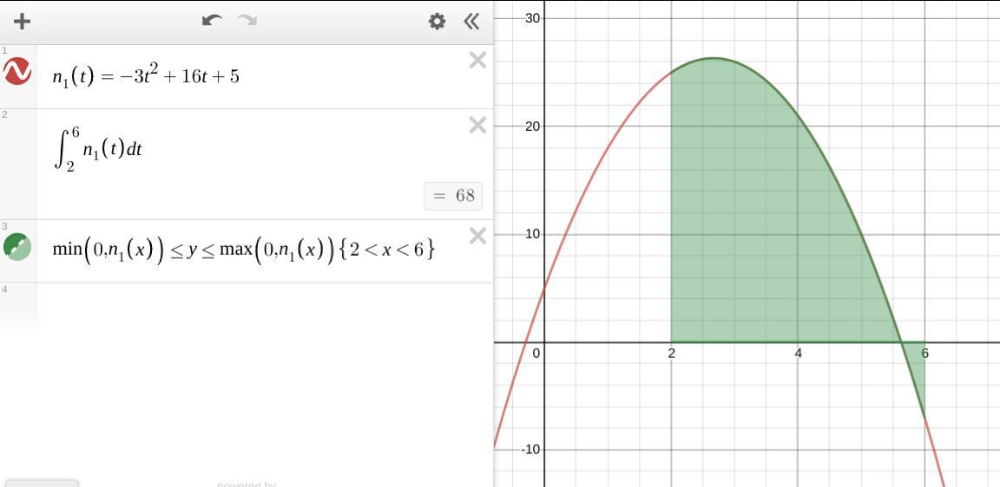Viewport: 1000px width, 487px height.
Task: Click y-axis label -10 on graph
Action: [531, 450]
